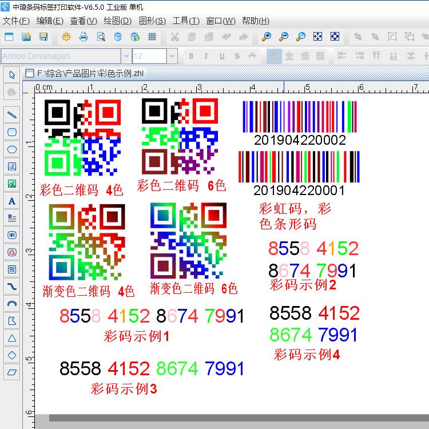Click the New document icon
The height and width of the screenshot is (429, 429).
9,37
